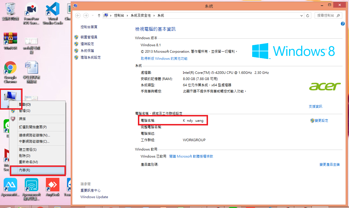Go up one level with Up arrow
The image size is (349, 208).
click(99, 16)
